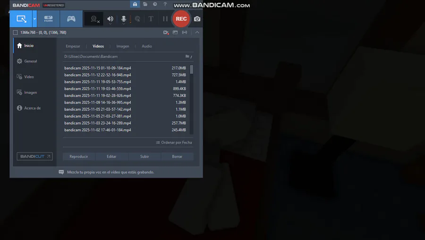Switch to the Videos tab
The width and height of the screenshot is (425, 240).
click(x=98, y=46)
